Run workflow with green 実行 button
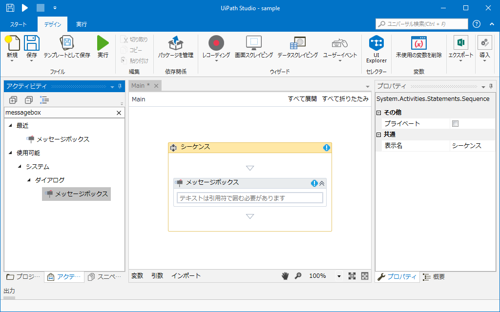This screenshot has height=312, width=500. (103, 43)
